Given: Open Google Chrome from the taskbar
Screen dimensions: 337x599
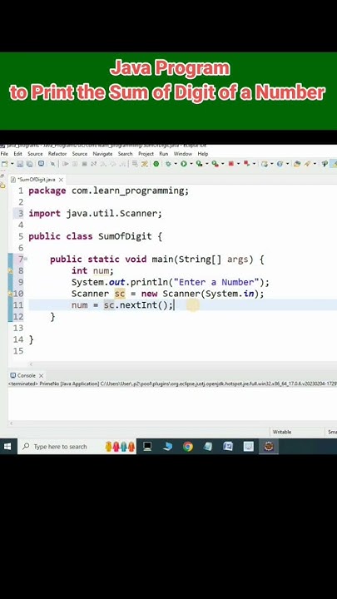Looking at the screenshot, I should tap(187, 446).
